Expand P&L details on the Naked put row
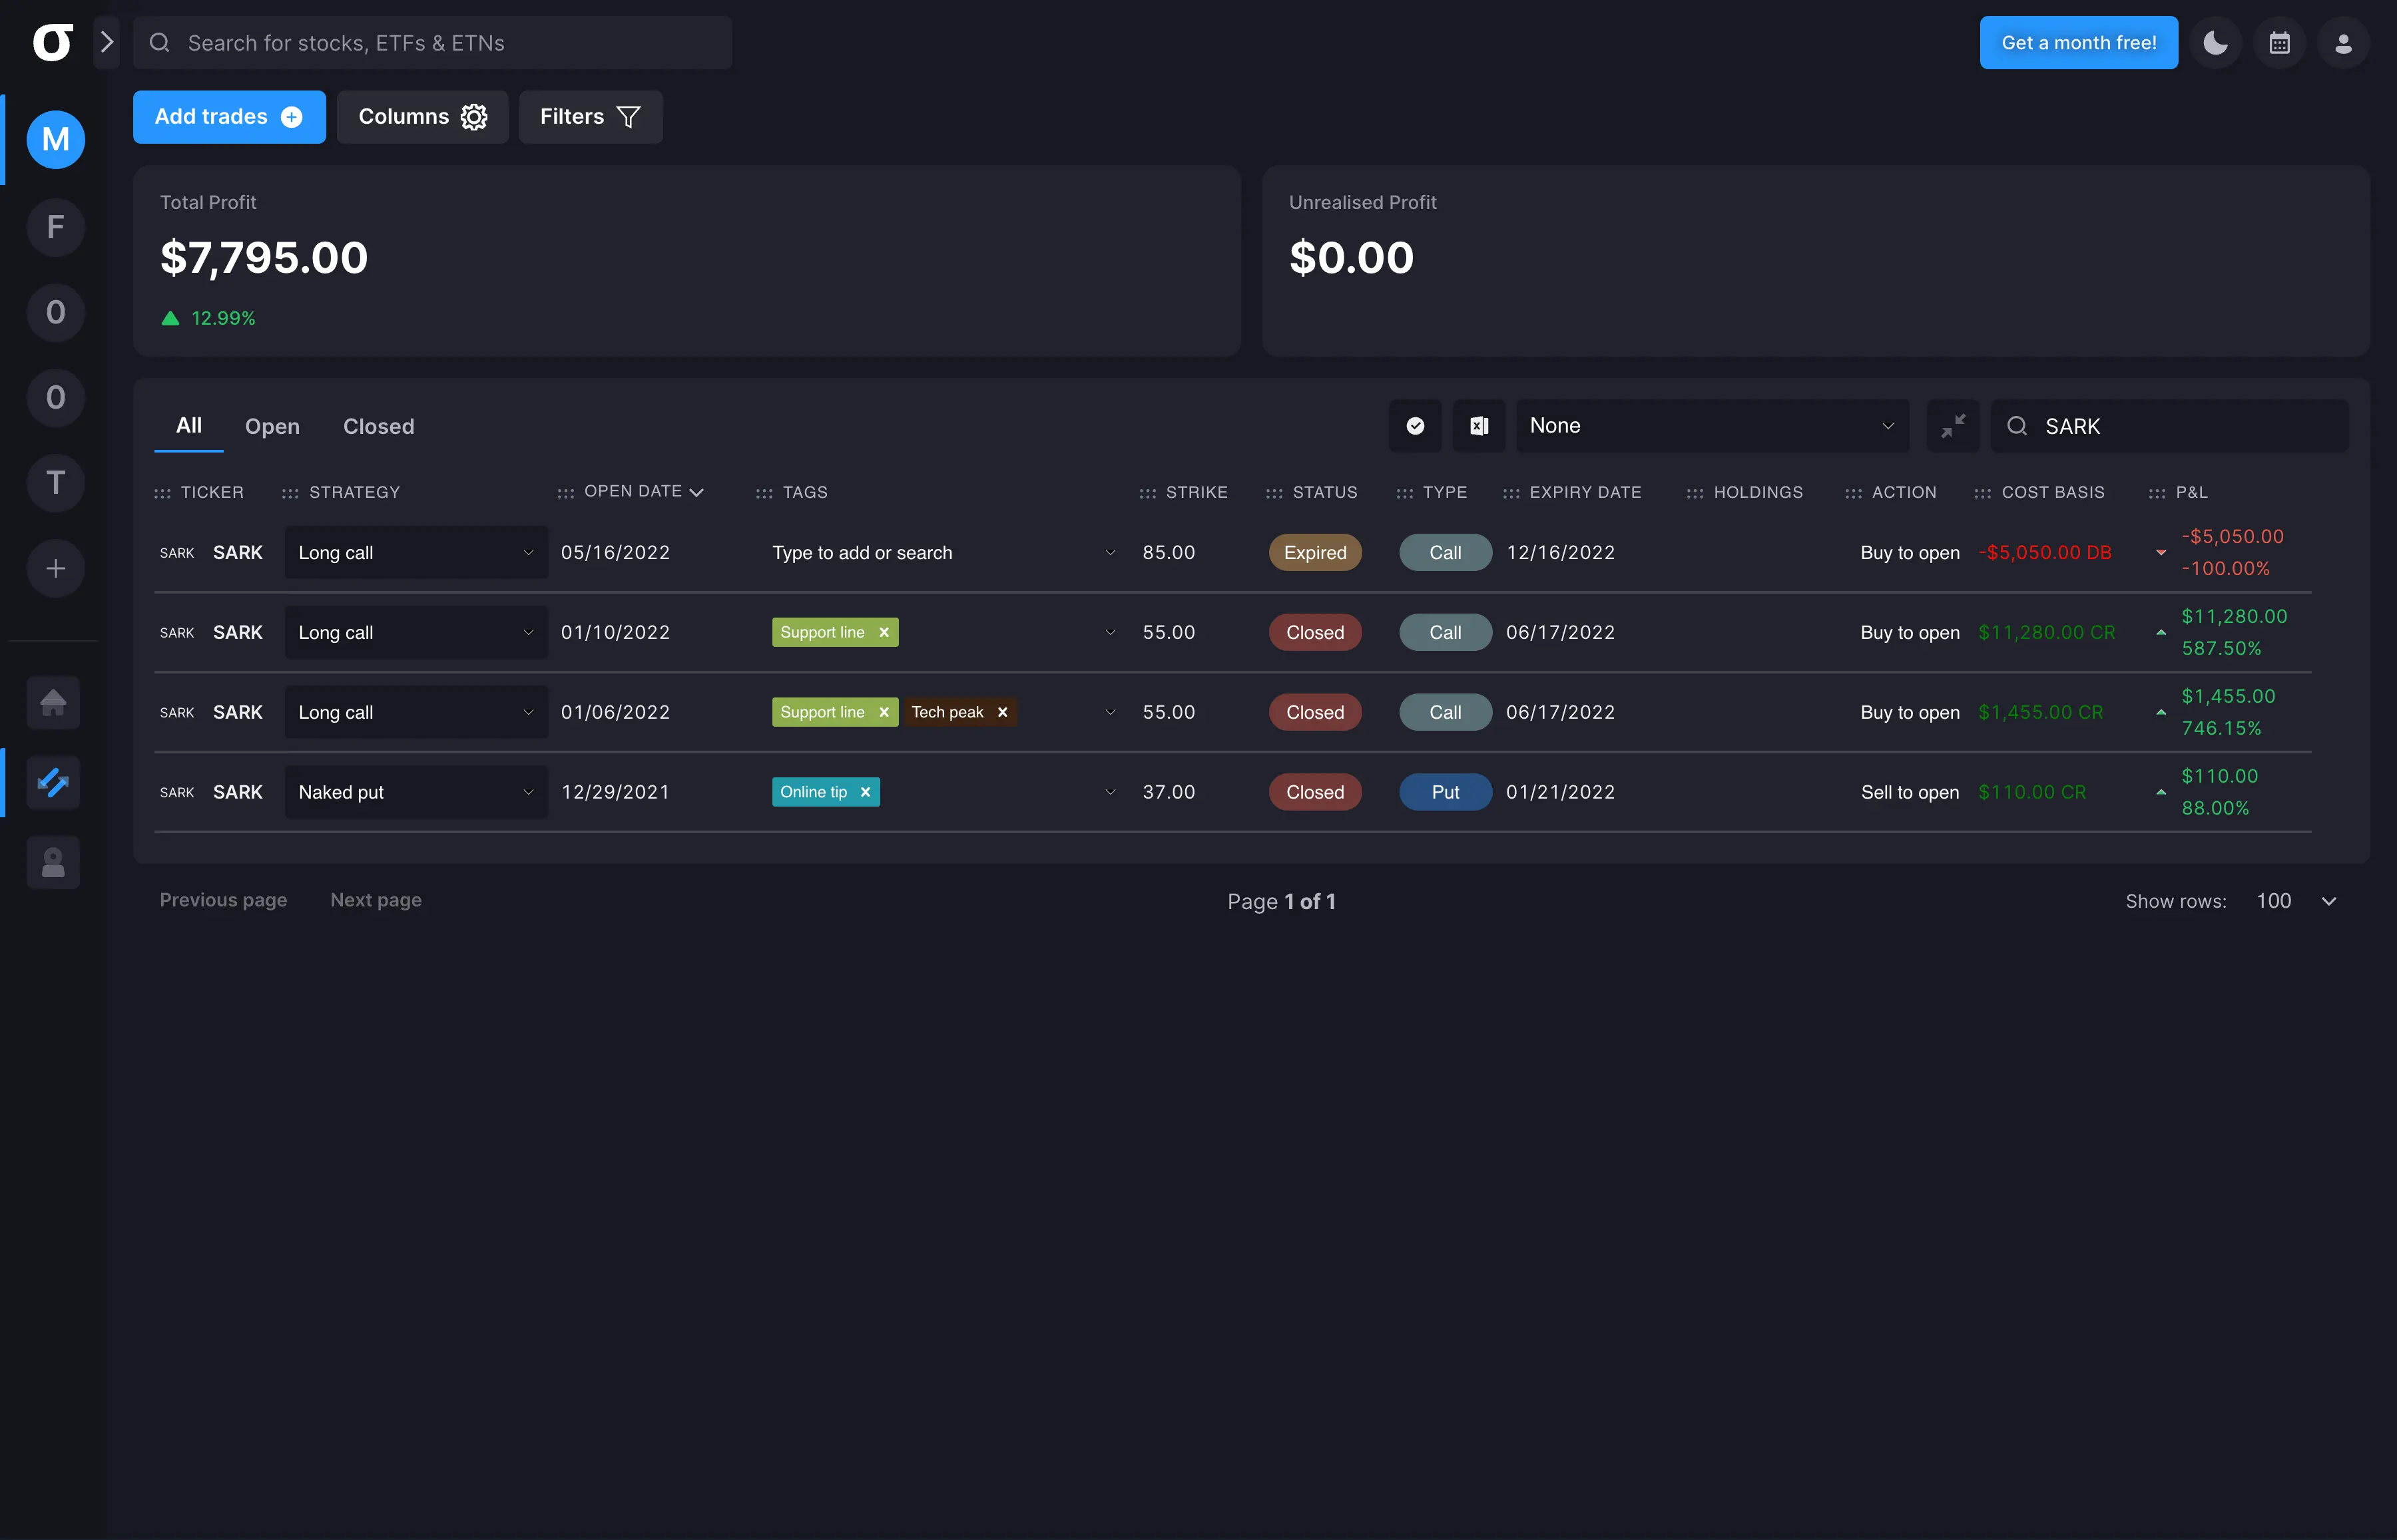 pyautogui.click(x=2160, y=791)
